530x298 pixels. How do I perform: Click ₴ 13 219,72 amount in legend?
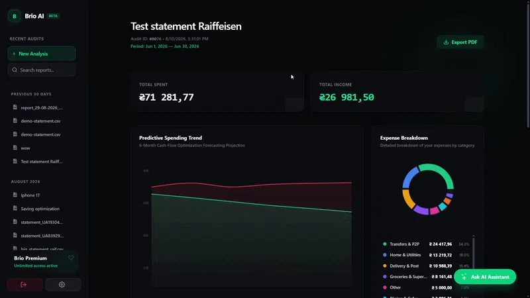tap(441, 255)
